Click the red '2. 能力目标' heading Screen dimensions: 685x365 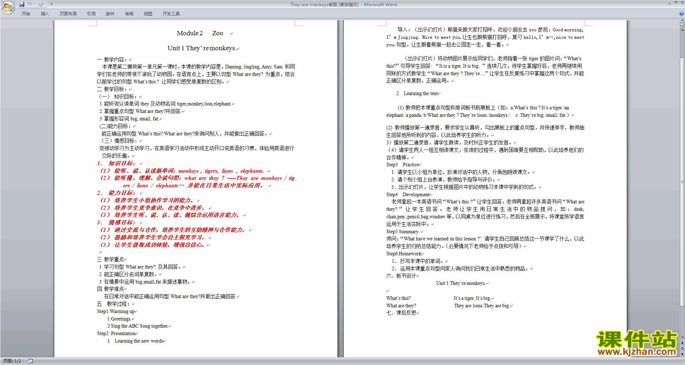point(116,193)
